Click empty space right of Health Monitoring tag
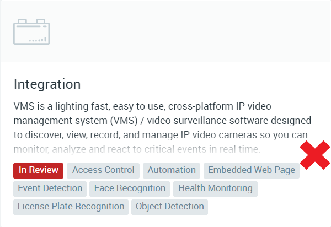This screenshot has height=227, width=331. 293,188
